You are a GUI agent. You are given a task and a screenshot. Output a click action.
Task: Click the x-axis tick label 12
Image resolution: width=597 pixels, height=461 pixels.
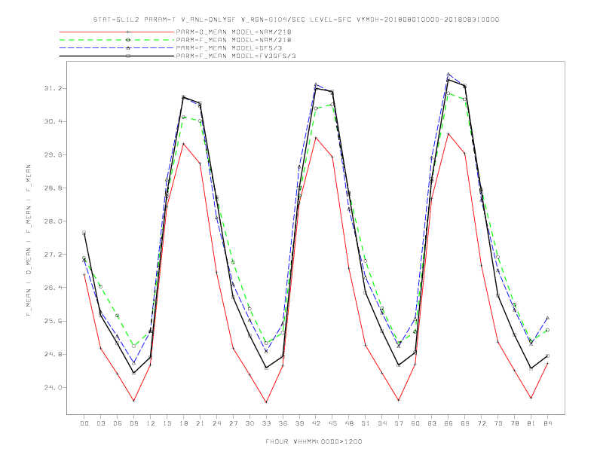(x=151, y=423)
